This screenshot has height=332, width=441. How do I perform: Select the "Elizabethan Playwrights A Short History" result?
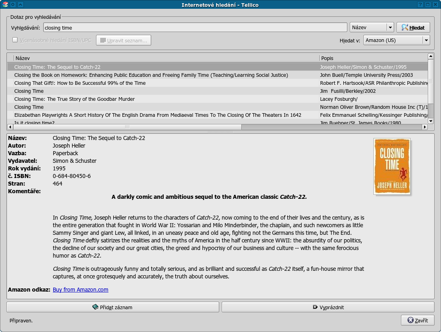(x=217, y=115)
